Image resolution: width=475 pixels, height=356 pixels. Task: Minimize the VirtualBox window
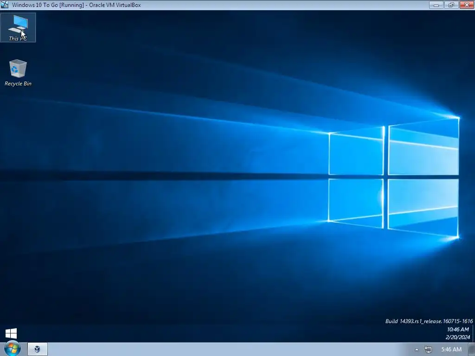coord(436,5)
